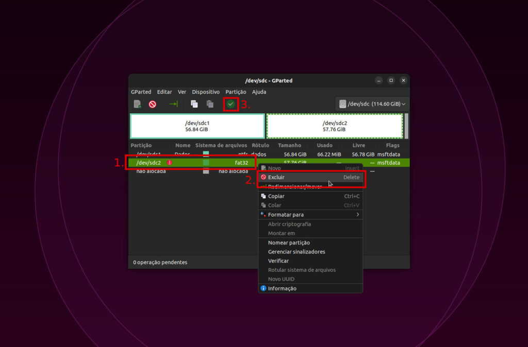This screenshot has height=347, width=528.
Task: Open the GParted menu
Action: (141, 92)
